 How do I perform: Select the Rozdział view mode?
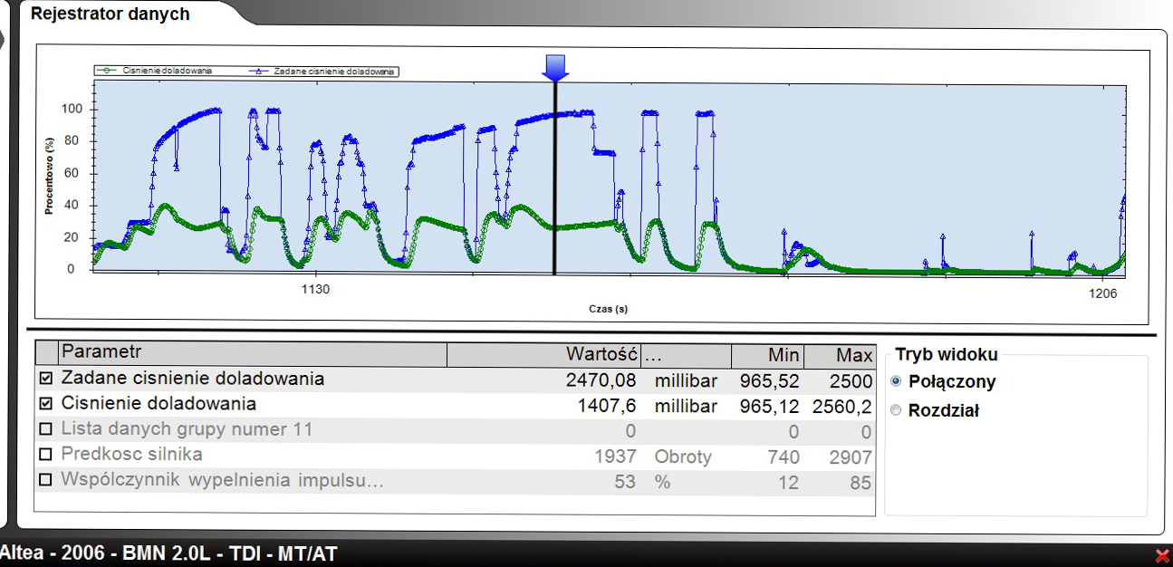pyautogui.click(x=897, y=410)
